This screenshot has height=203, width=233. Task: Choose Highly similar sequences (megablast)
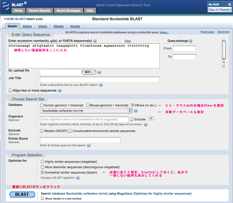(x=42, y=162)
